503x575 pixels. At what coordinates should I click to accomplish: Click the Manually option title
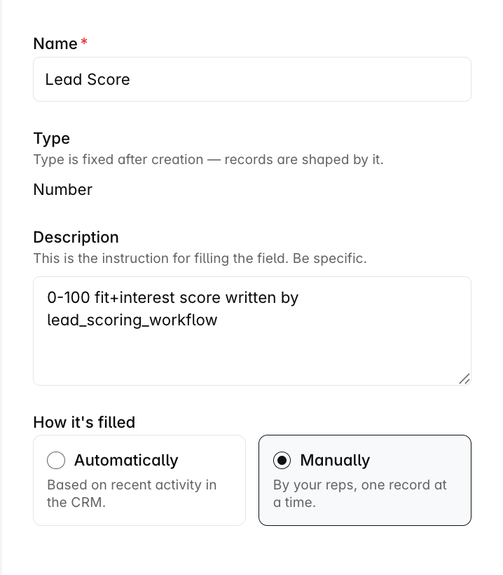335,460
